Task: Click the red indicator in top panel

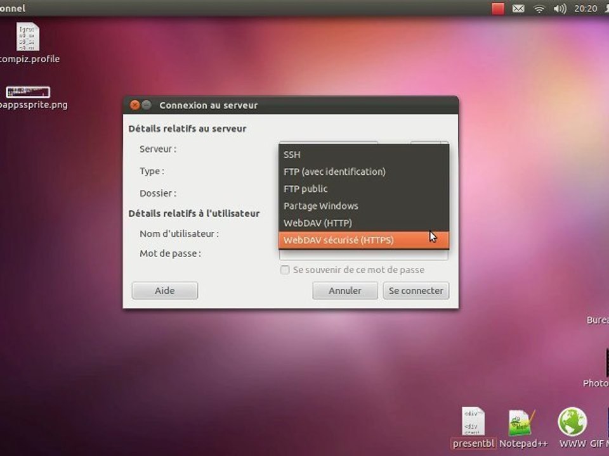Action: 498,8
